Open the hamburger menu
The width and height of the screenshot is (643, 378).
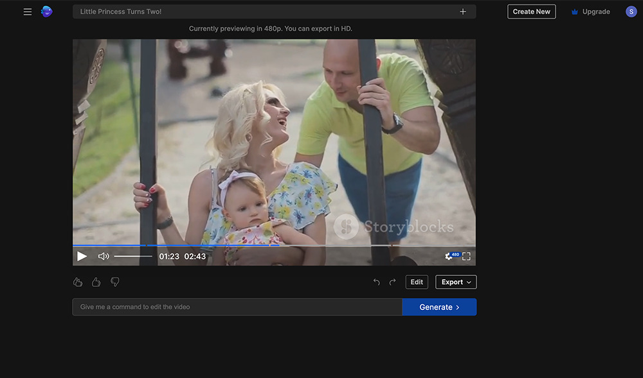pyautogui.click(x=27, y=11)
